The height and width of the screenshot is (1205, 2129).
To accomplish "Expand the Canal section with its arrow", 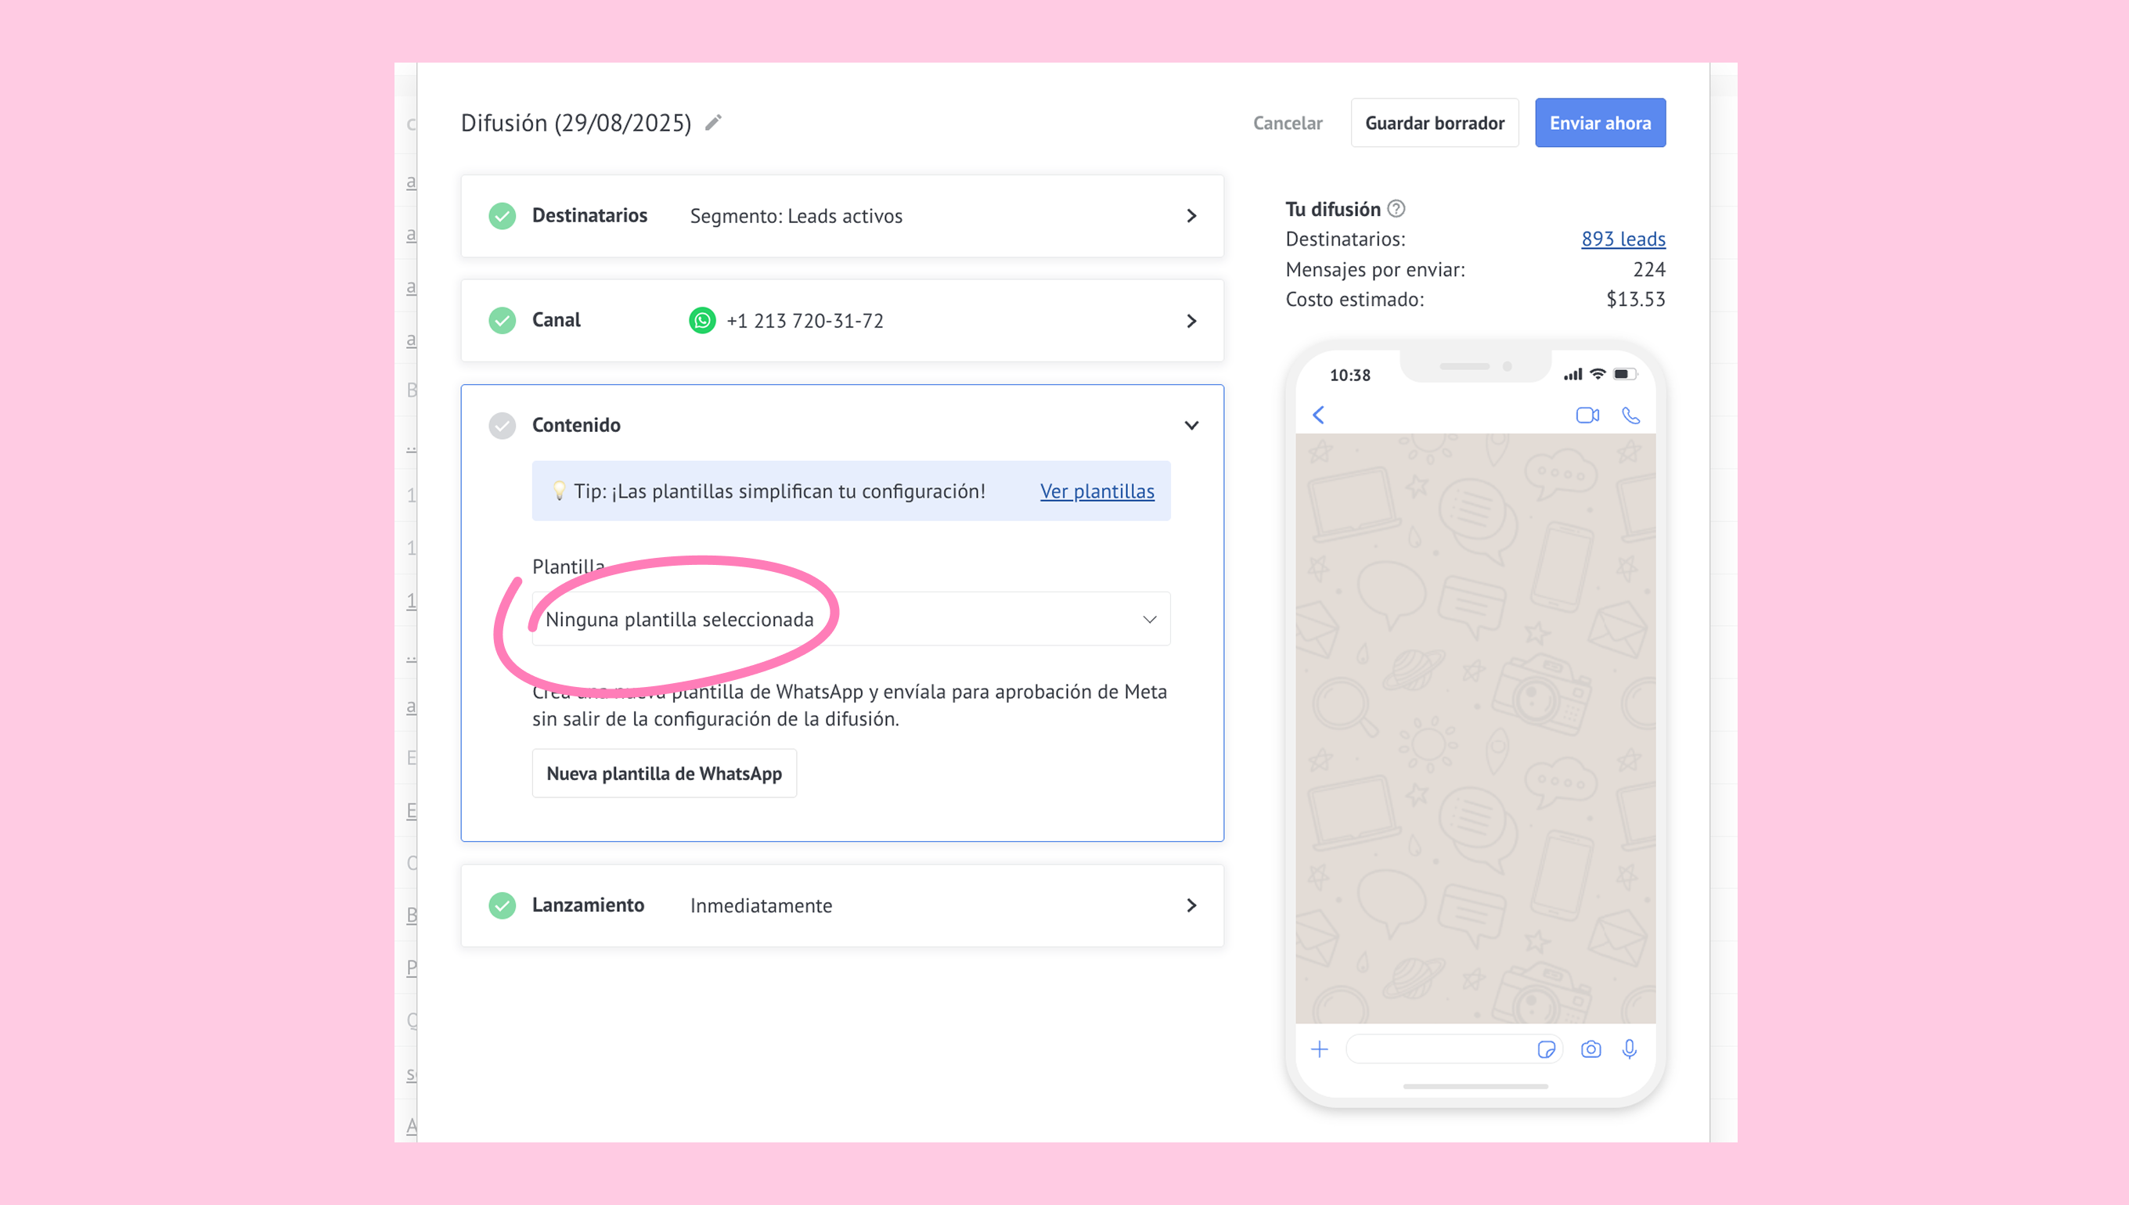I will (1191, 321).
